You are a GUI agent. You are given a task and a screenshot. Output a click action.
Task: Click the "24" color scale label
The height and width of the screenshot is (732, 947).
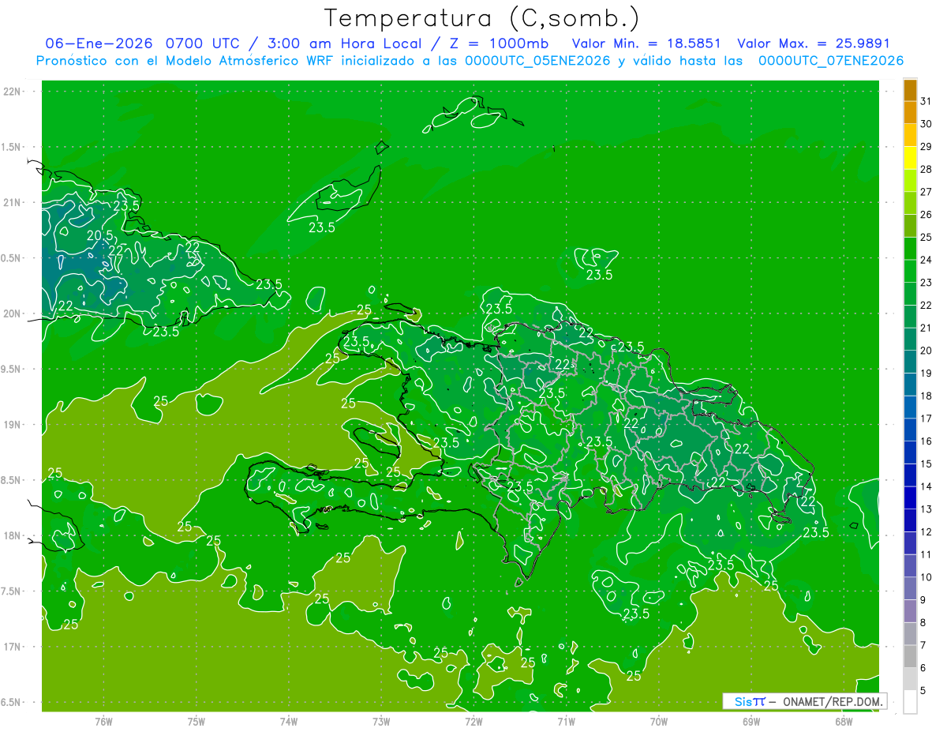[x=926, y=260]
